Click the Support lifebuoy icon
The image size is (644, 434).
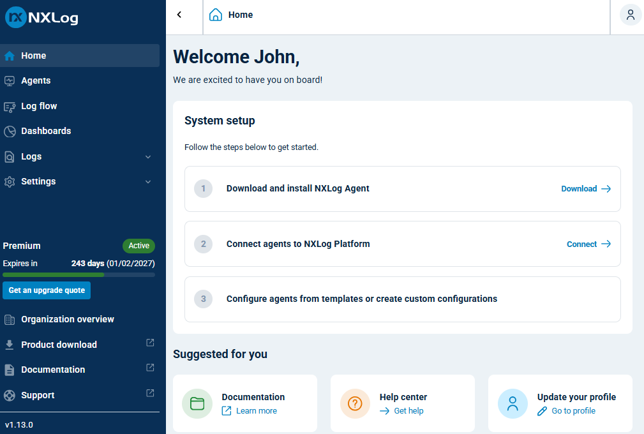(x=10, y=396)
